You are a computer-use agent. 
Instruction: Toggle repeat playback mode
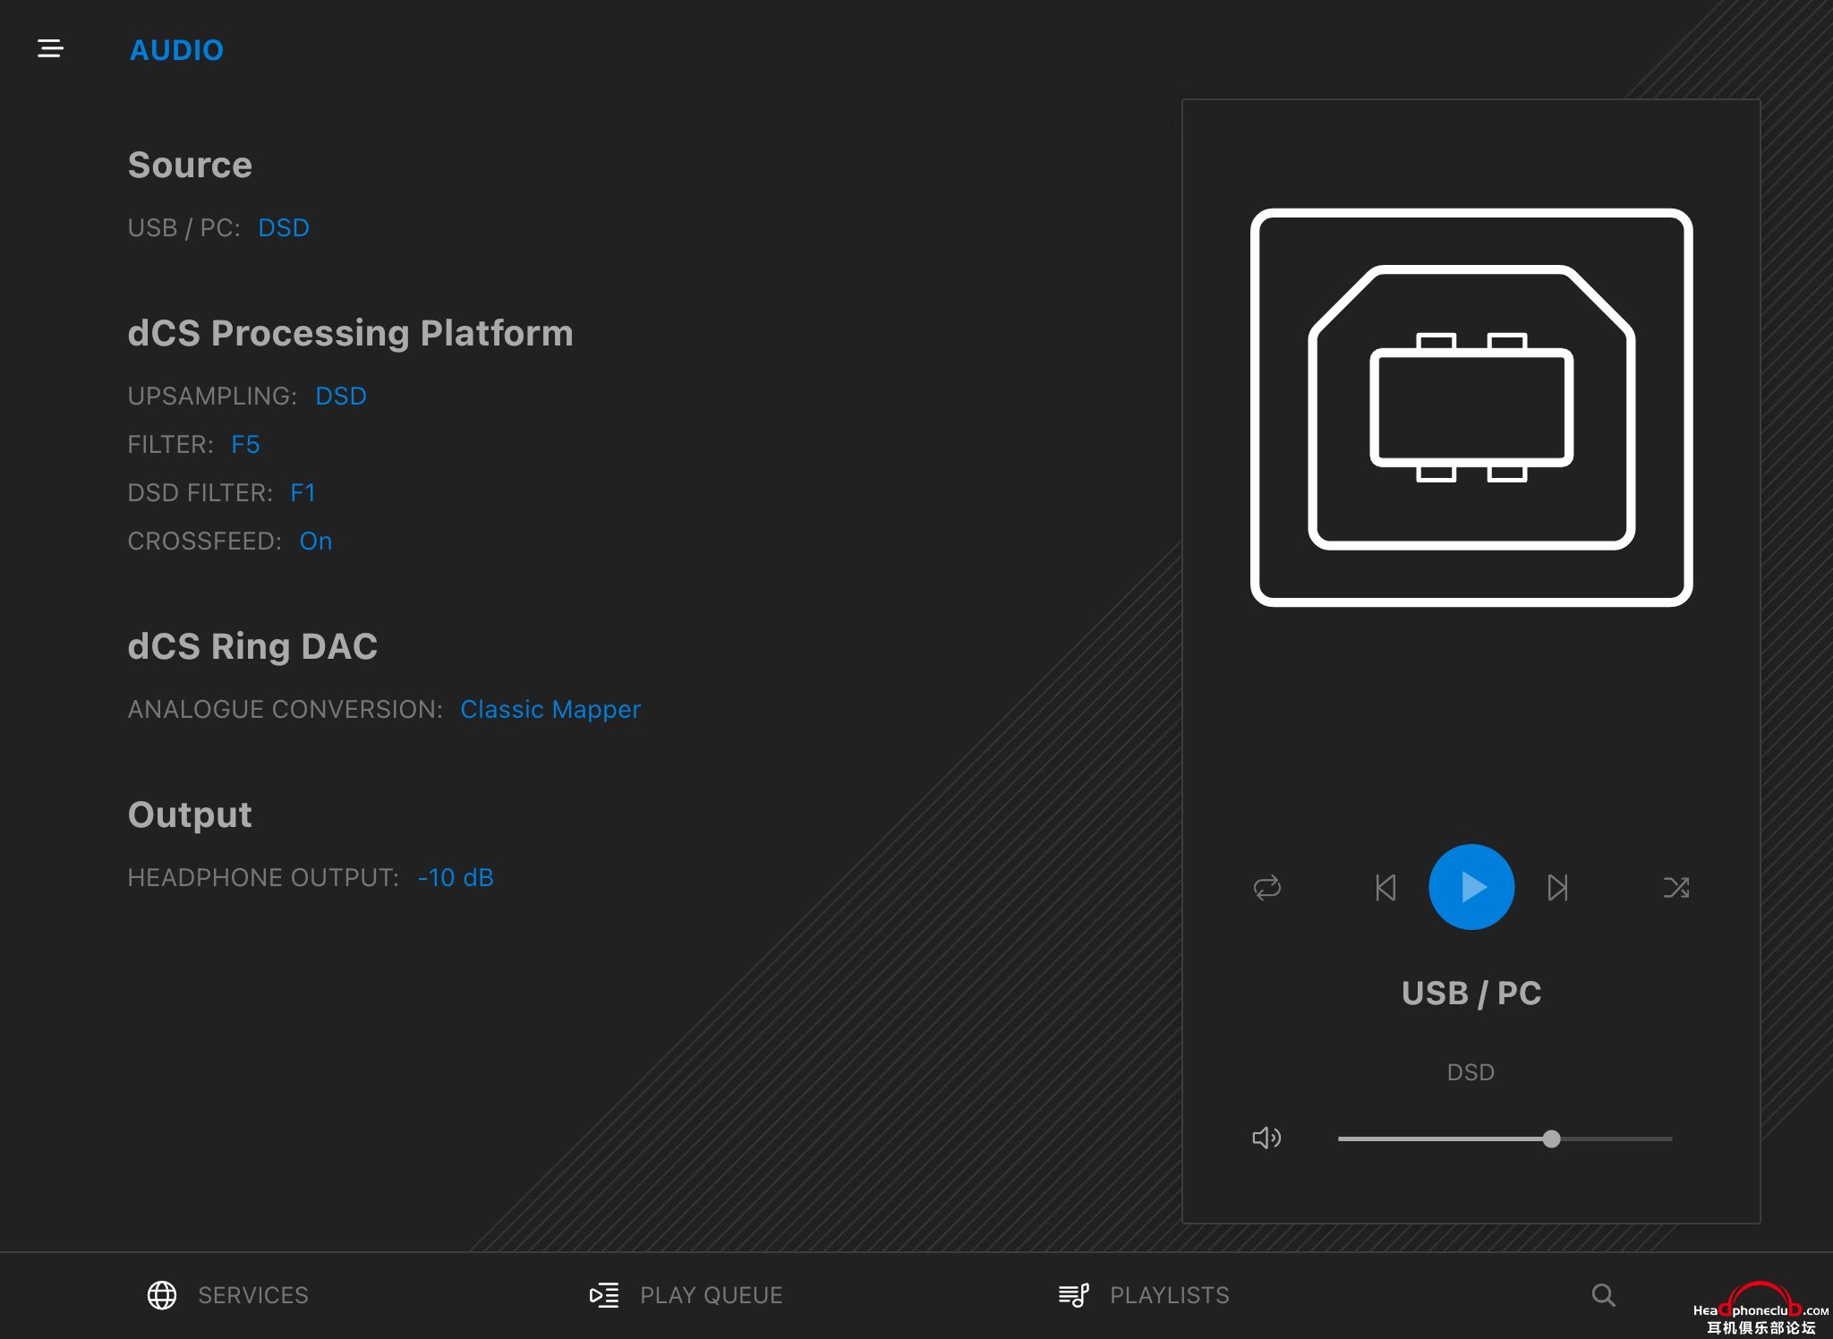click(x=1267, y=887)
